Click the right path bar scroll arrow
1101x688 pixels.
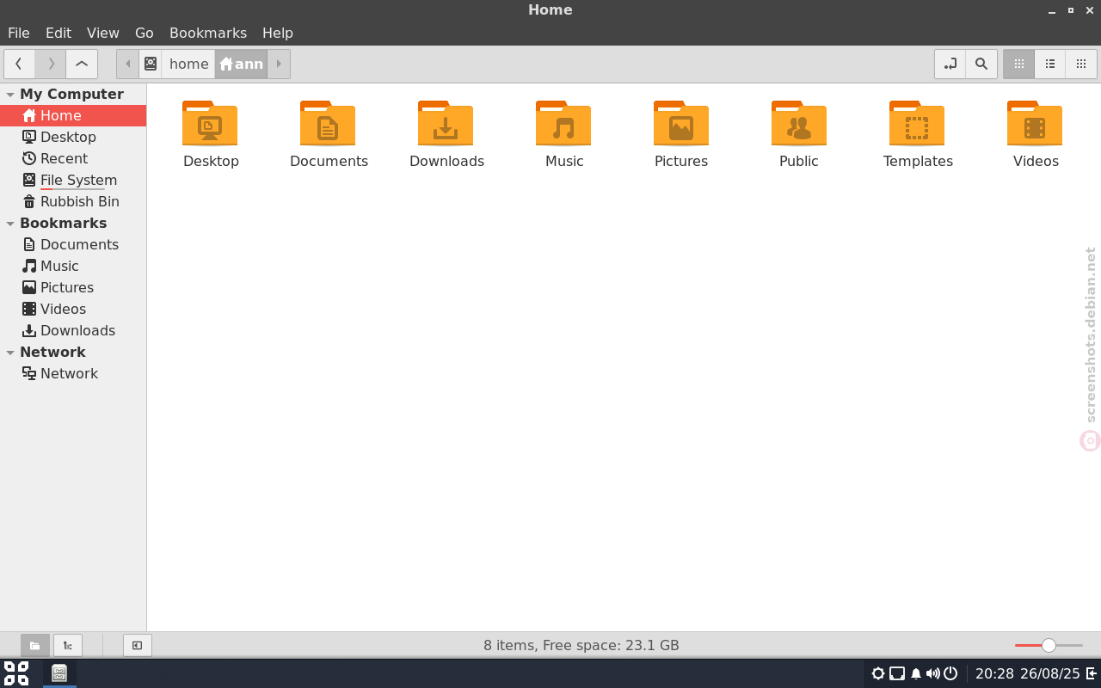[x=279, y=64]
